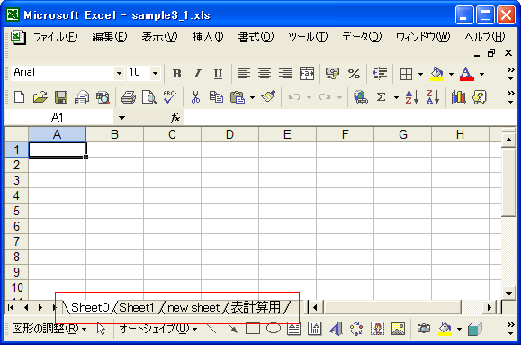Align text left
Image resolution: width=521 pixels, height=345 pixels.
tap(244, 74)
